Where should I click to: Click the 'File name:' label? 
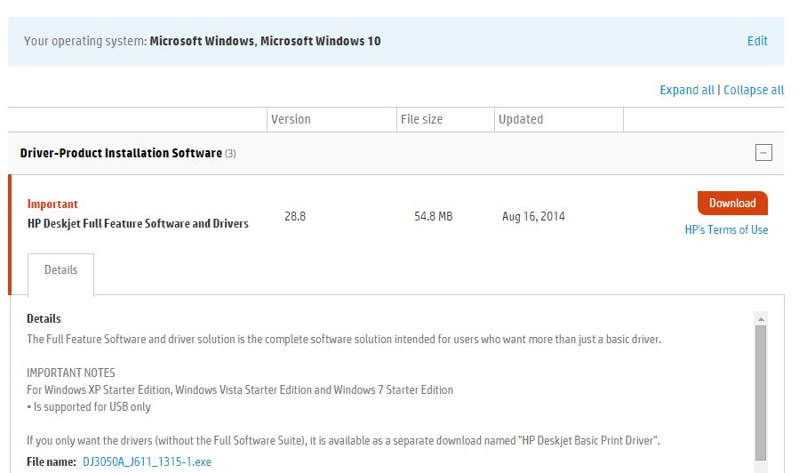point(52,462)
